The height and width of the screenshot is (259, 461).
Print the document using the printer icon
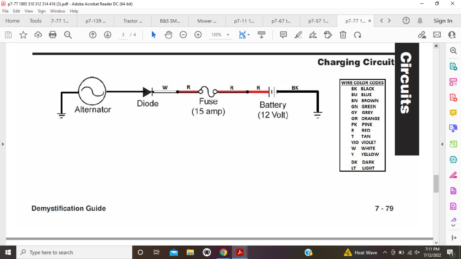click(53, 35)
